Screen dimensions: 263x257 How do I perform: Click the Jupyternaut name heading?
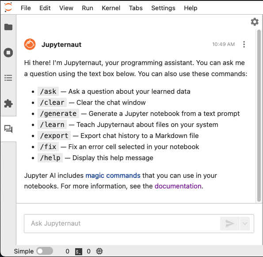61,45
